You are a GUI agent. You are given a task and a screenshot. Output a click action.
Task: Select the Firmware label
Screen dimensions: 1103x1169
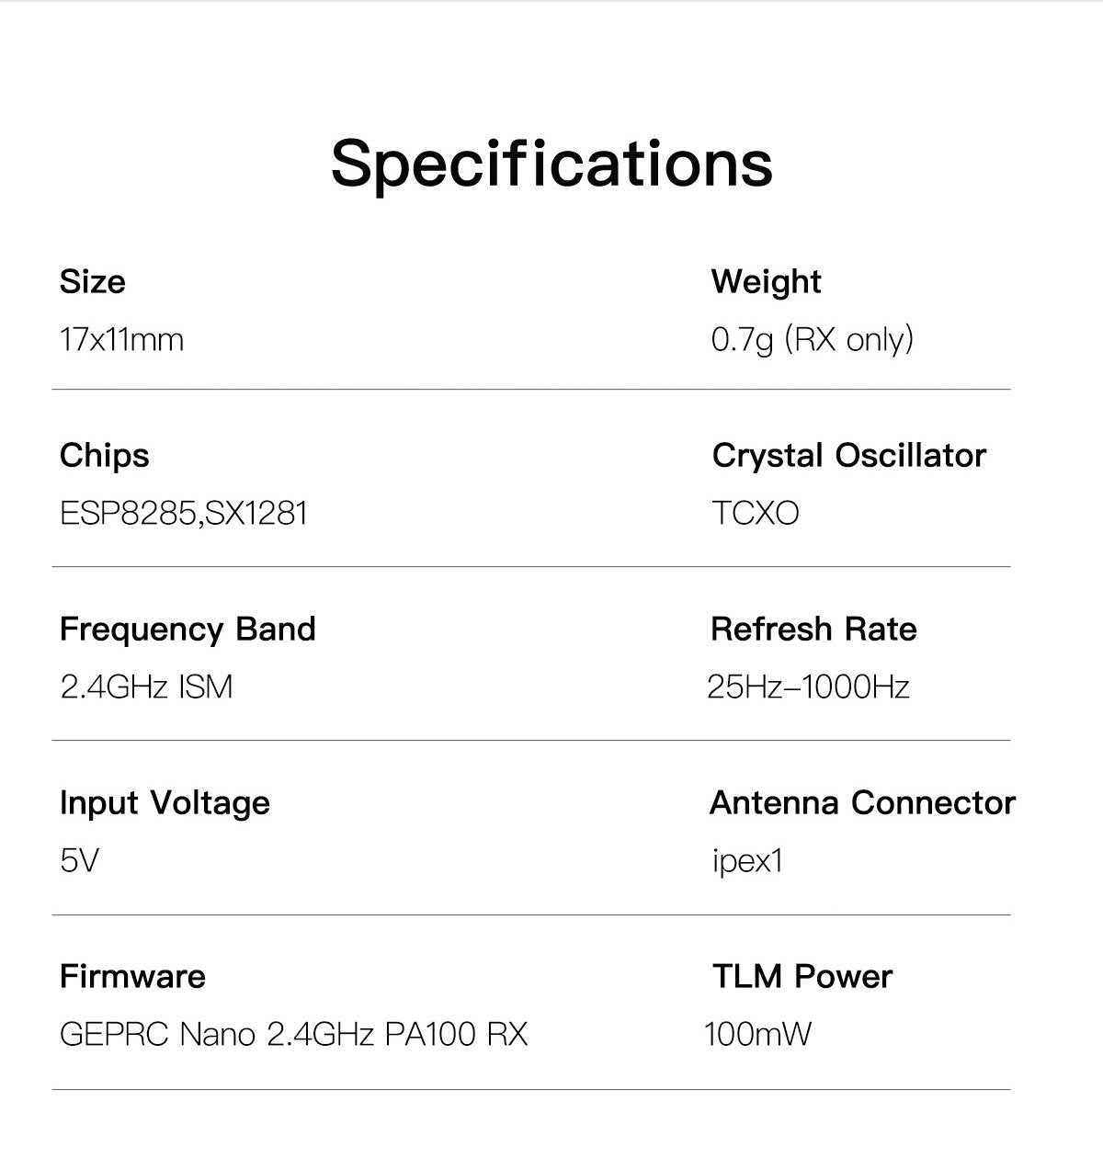pyautogui.click(x=132, y=976)
